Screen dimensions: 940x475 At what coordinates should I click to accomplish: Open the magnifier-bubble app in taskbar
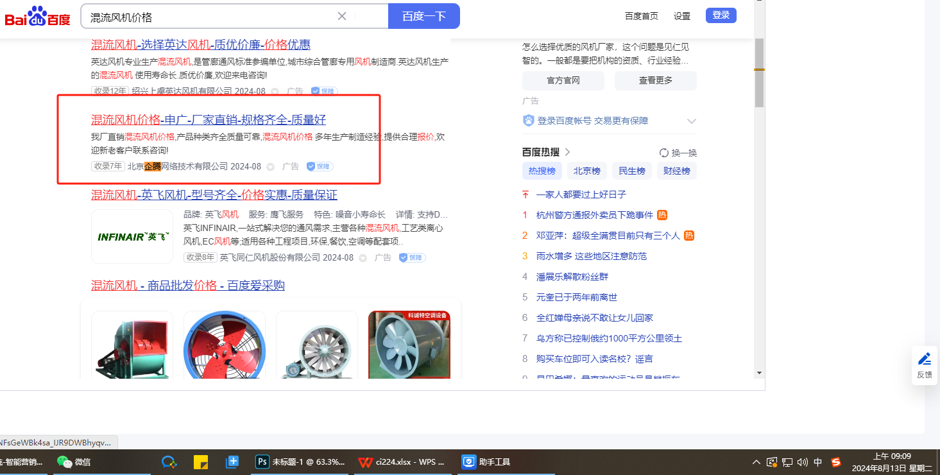pos(169,462)
